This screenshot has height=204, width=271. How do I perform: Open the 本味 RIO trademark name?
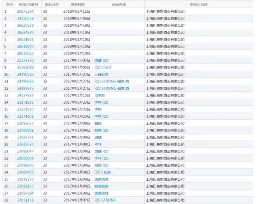click(102, 158)
